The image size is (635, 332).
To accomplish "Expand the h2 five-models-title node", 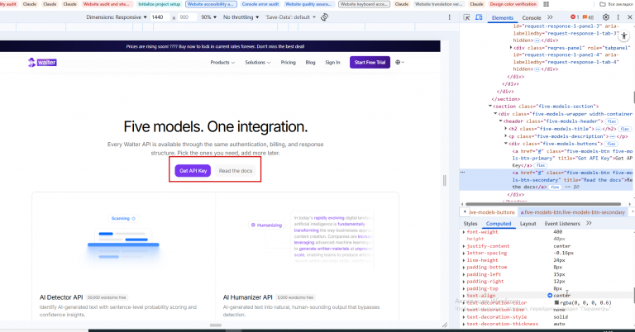I will tap(506, 129).
